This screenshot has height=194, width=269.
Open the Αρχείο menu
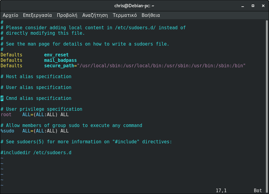(10, 15)
